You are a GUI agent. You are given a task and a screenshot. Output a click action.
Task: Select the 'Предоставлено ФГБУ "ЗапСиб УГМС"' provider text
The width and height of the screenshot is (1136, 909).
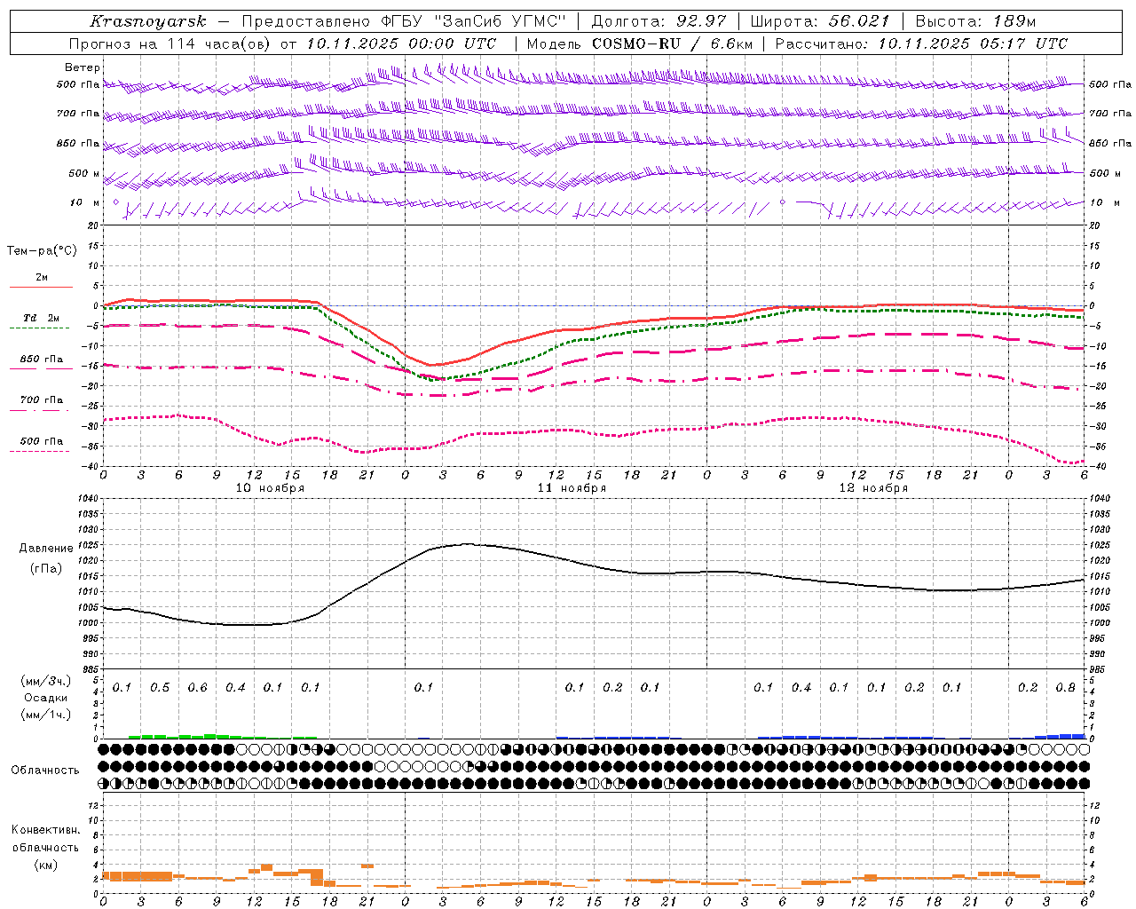point(404,21)
